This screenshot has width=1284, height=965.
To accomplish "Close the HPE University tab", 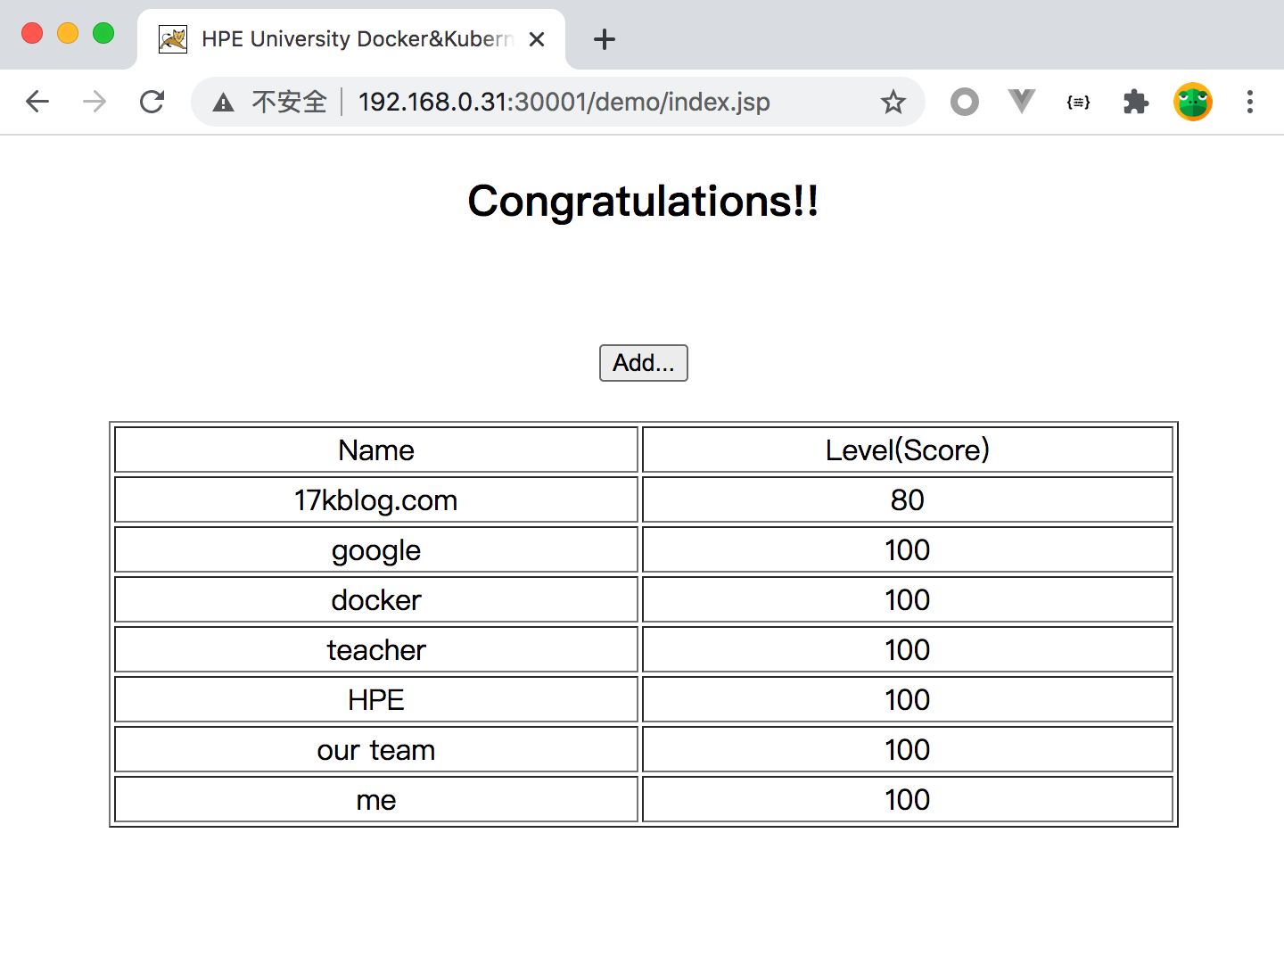I will click(537, 39).
